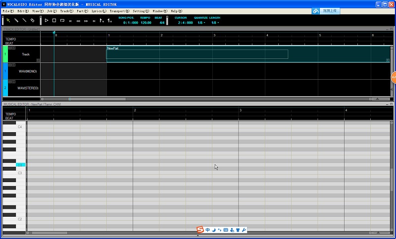Open the Quantize 1/8 dropdown
The width and height of the screenshot is (396, 239).
(x=201, y=23)
